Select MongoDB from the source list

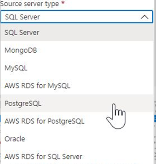[x=77, y=50]
